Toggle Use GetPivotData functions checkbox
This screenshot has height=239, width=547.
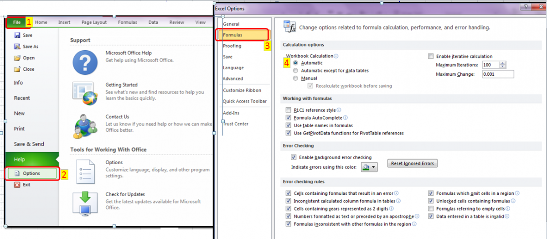point(288,133)
